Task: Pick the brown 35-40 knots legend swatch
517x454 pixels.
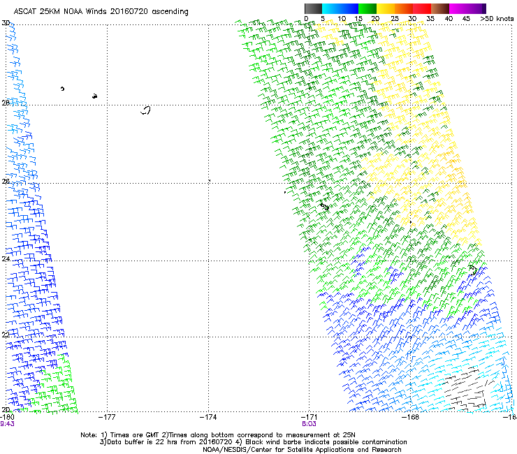Action: [x=440, y=8]
